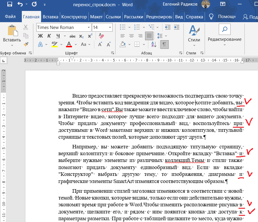Open the Стили gallery button
258x222 pixels.
point(194,35)
